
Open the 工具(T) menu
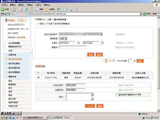[38, 5]
